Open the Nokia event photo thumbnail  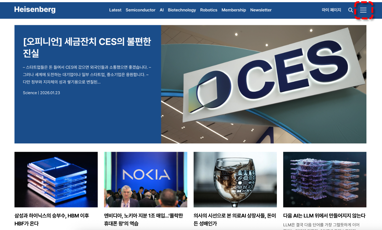pos(145,180)
